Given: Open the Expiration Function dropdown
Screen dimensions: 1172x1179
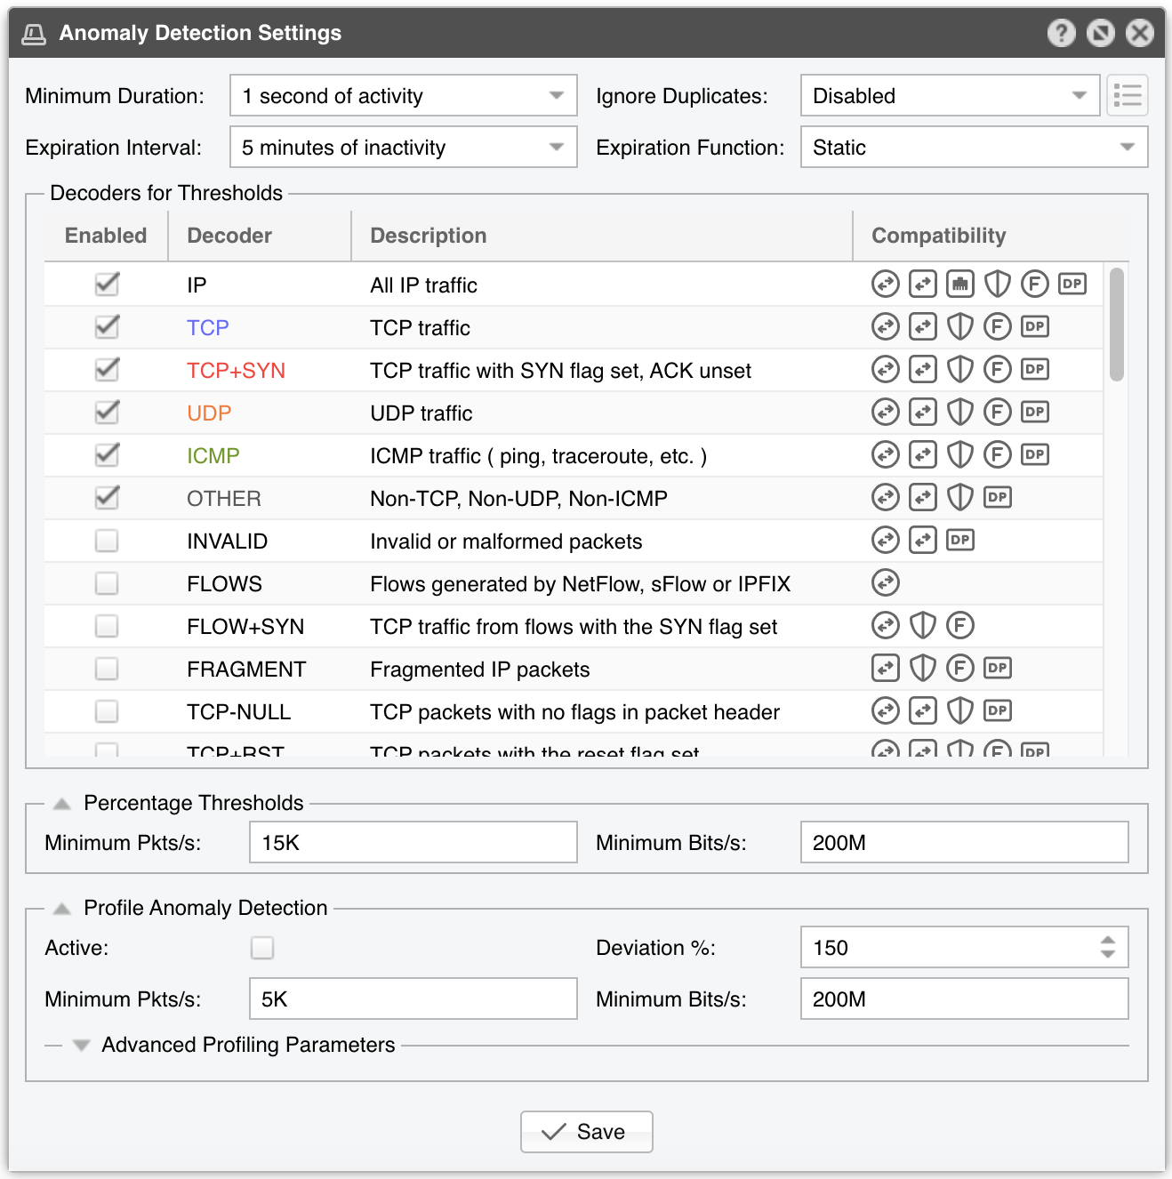Looking at the screenshot, I should (x=974, y=147).
